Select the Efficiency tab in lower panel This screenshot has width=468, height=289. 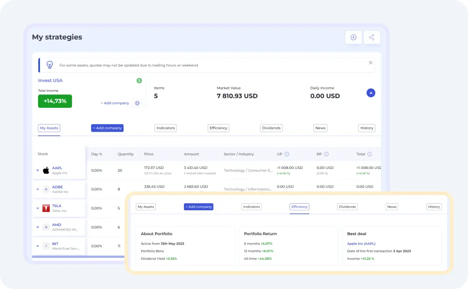tap(299, 207)
